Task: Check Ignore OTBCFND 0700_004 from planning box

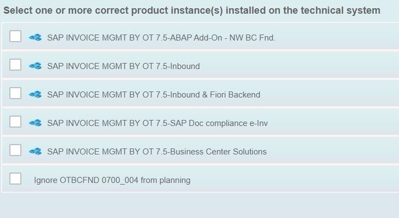Action: pos(15,179)
